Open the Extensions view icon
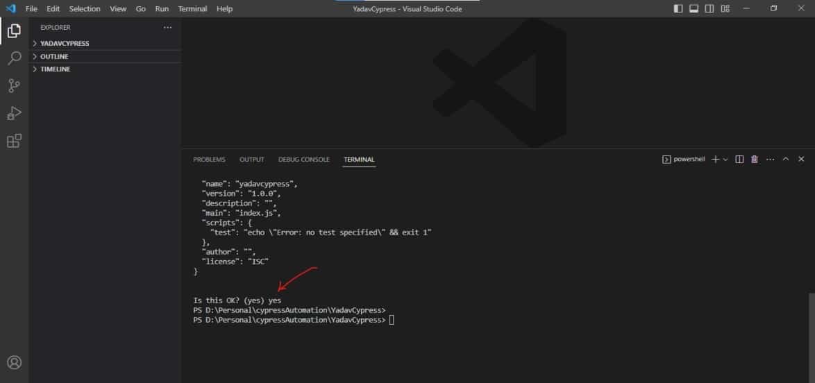The height and width of the screenshot is (383, 815). pos(14,141)
